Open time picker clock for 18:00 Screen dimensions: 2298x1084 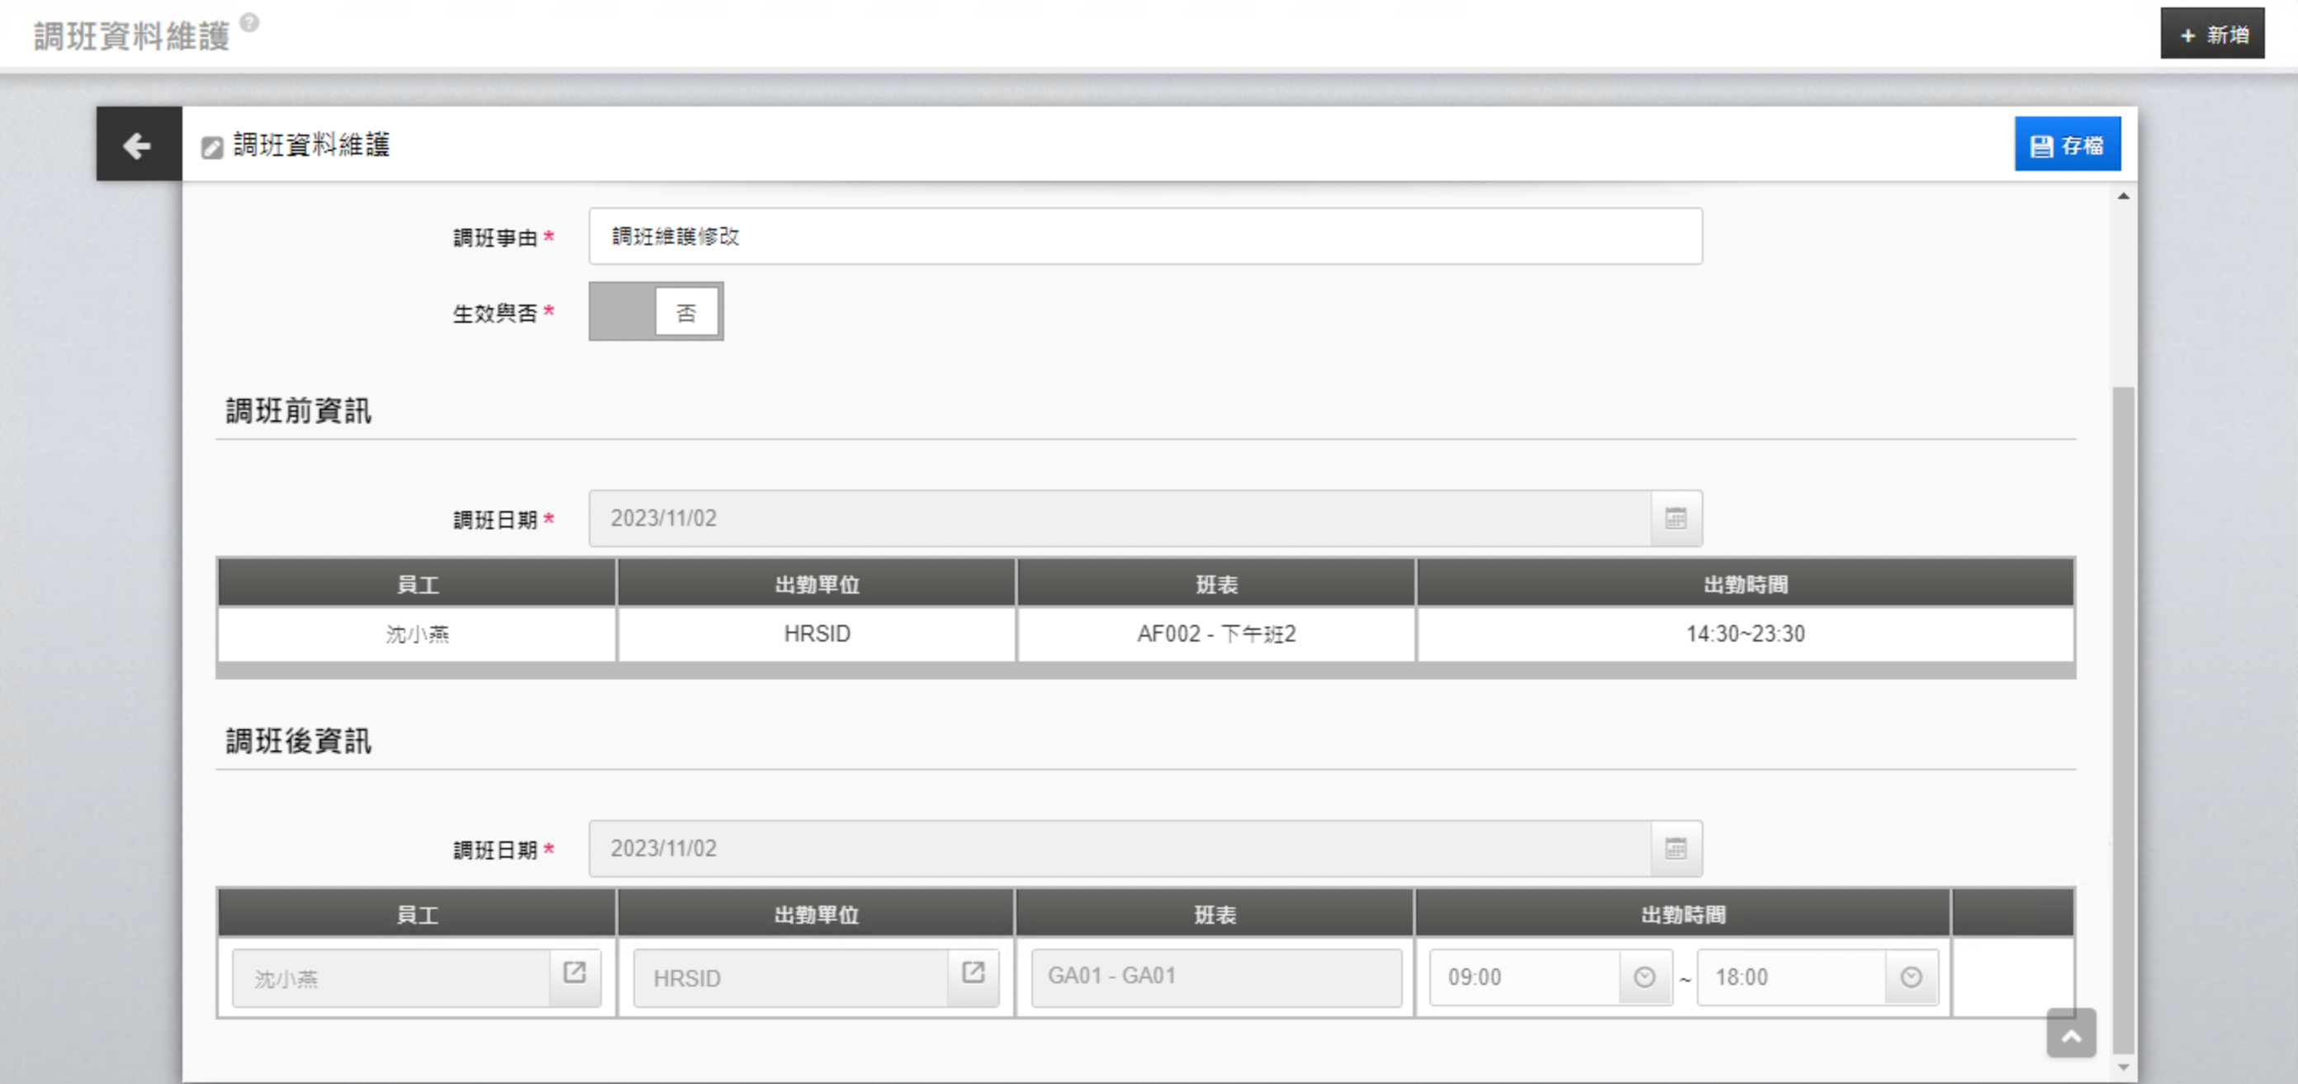coord(1911,977)
